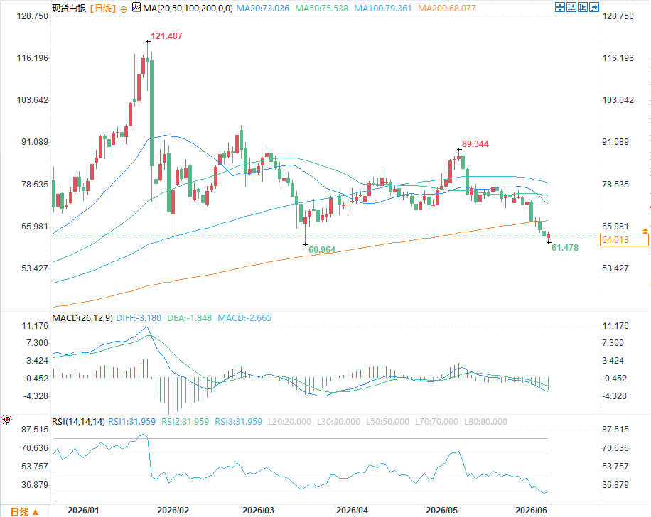The width and height of the screenshot is (651, 517).
Task: Click the 61.478 low price label
Action: click(x=564, y=248)
